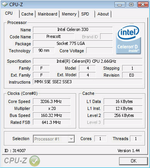Screen dimensions: 150x168
Task: Click the empty Level 3 field
Action: tap(123, 122)
